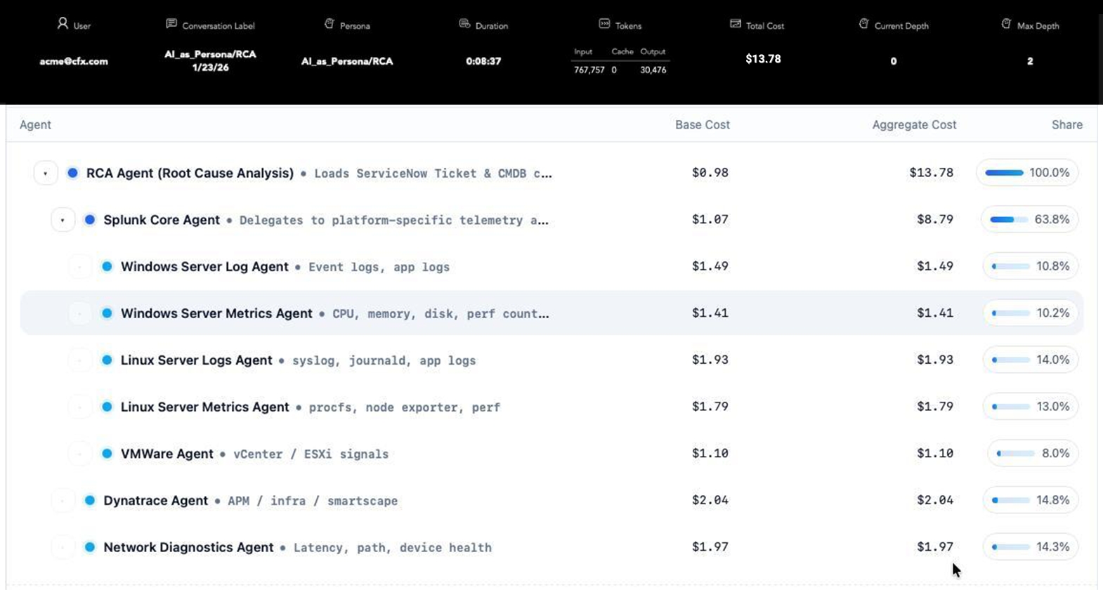The image size is (1103, 590).
Task: Collapse the RCA Agent row
Action: [x=46, y=173]
